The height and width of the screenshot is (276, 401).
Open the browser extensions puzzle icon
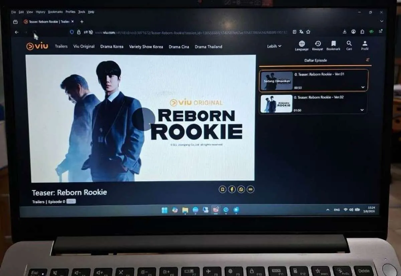(x=362, y=32)
